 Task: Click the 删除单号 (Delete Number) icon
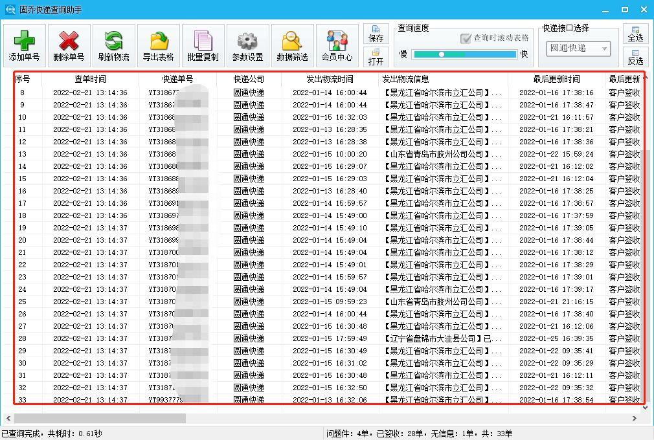(x=68, y=45)
